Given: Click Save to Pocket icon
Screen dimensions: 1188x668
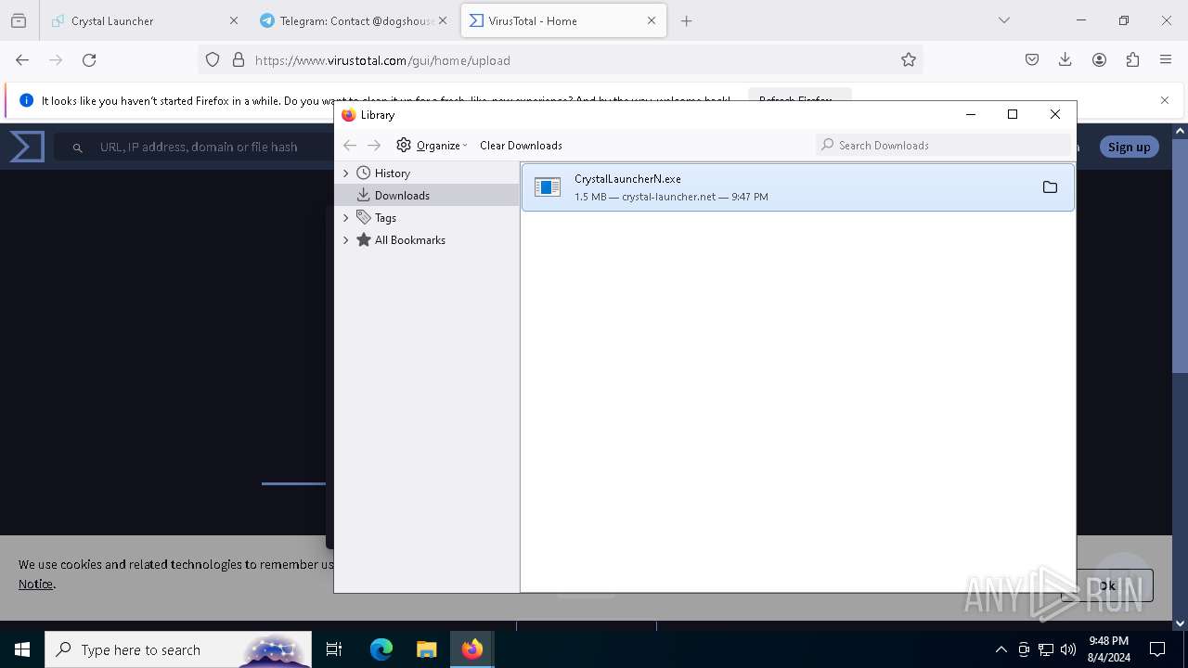Looking at the screenshot, I should pyautogui.click(x=1032, y=60).
